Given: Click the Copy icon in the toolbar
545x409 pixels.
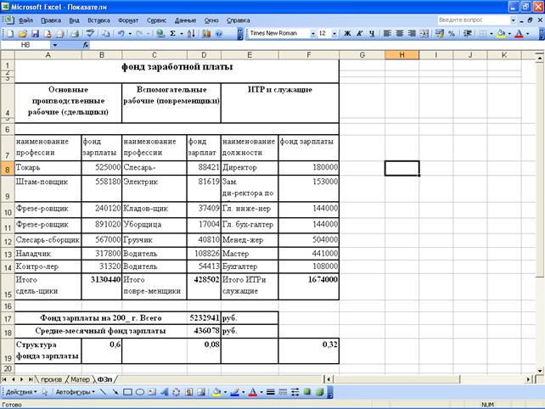Looking at the screenshot, I should (x=105, y=34).
